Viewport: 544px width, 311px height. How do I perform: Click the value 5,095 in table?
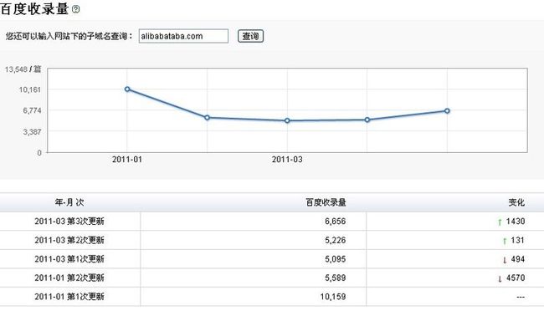click(x=335, y=259)
